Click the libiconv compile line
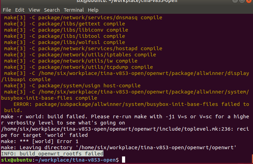This screenshot has height=164, width=253. click(66, 30)
